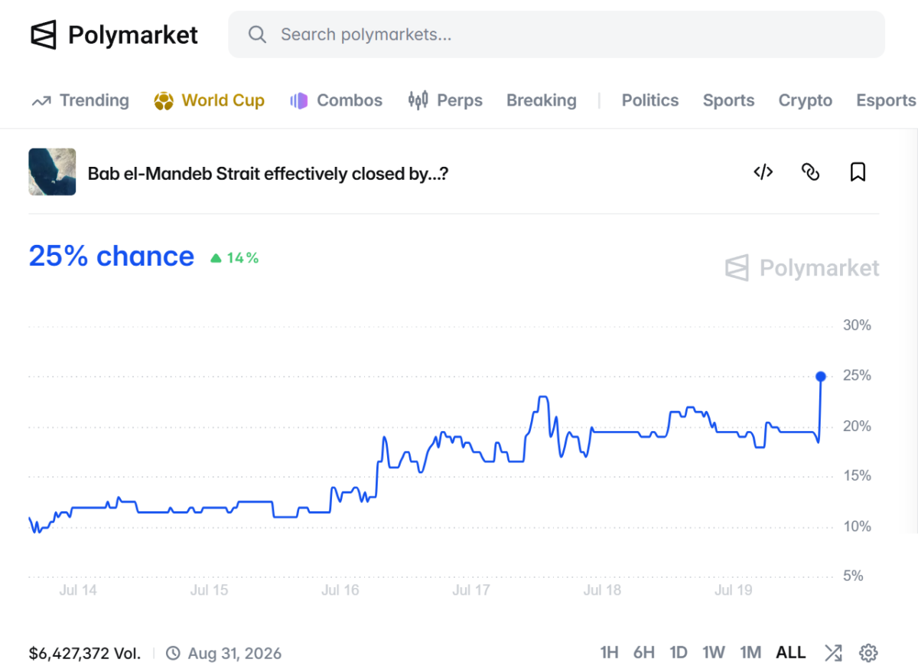Select the ALL chart range
918x666 pixels.
(791, 653)
